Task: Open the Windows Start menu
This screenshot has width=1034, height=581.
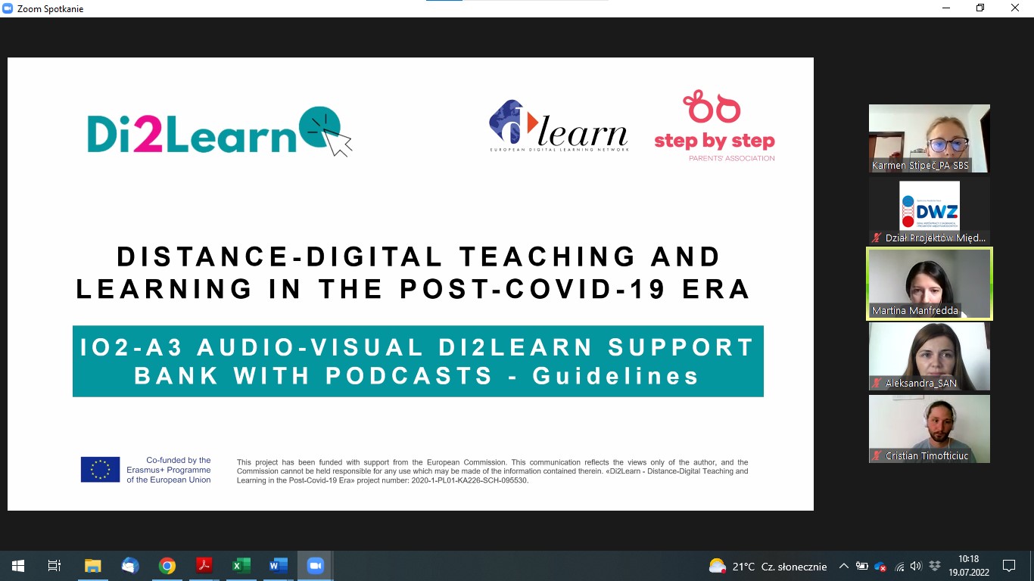Action: [18, 565]
